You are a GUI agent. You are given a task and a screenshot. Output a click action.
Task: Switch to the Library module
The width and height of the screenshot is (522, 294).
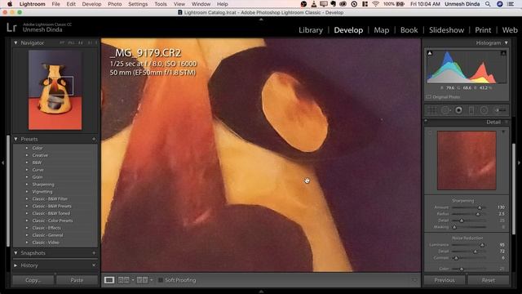pos(311,30)
